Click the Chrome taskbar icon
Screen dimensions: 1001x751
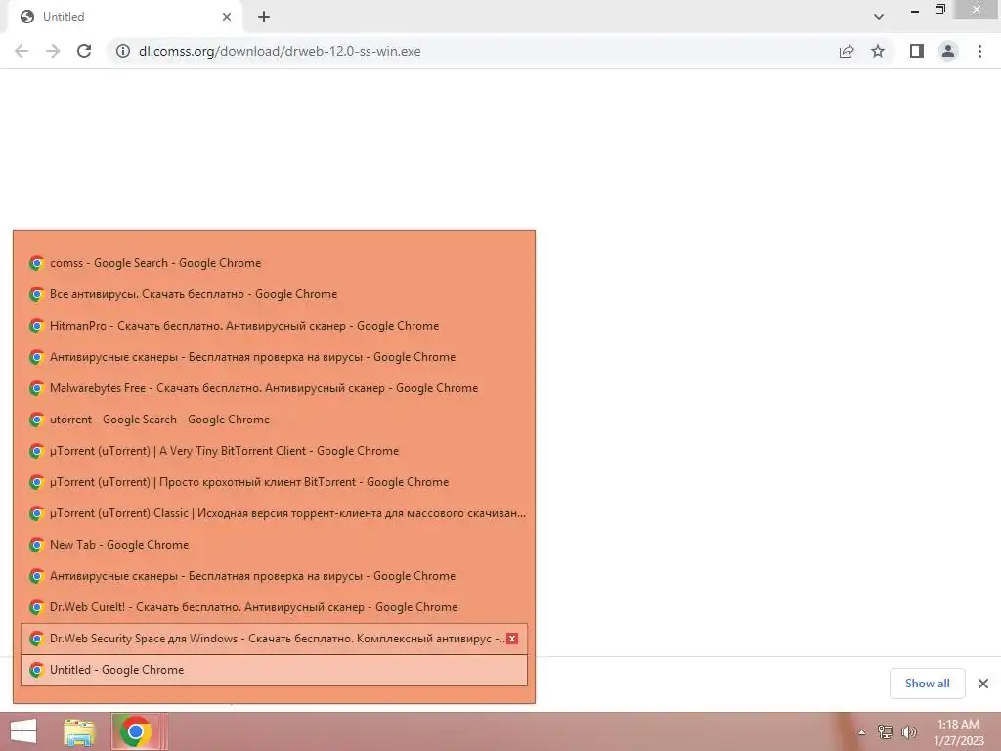[x=135, y=731]
